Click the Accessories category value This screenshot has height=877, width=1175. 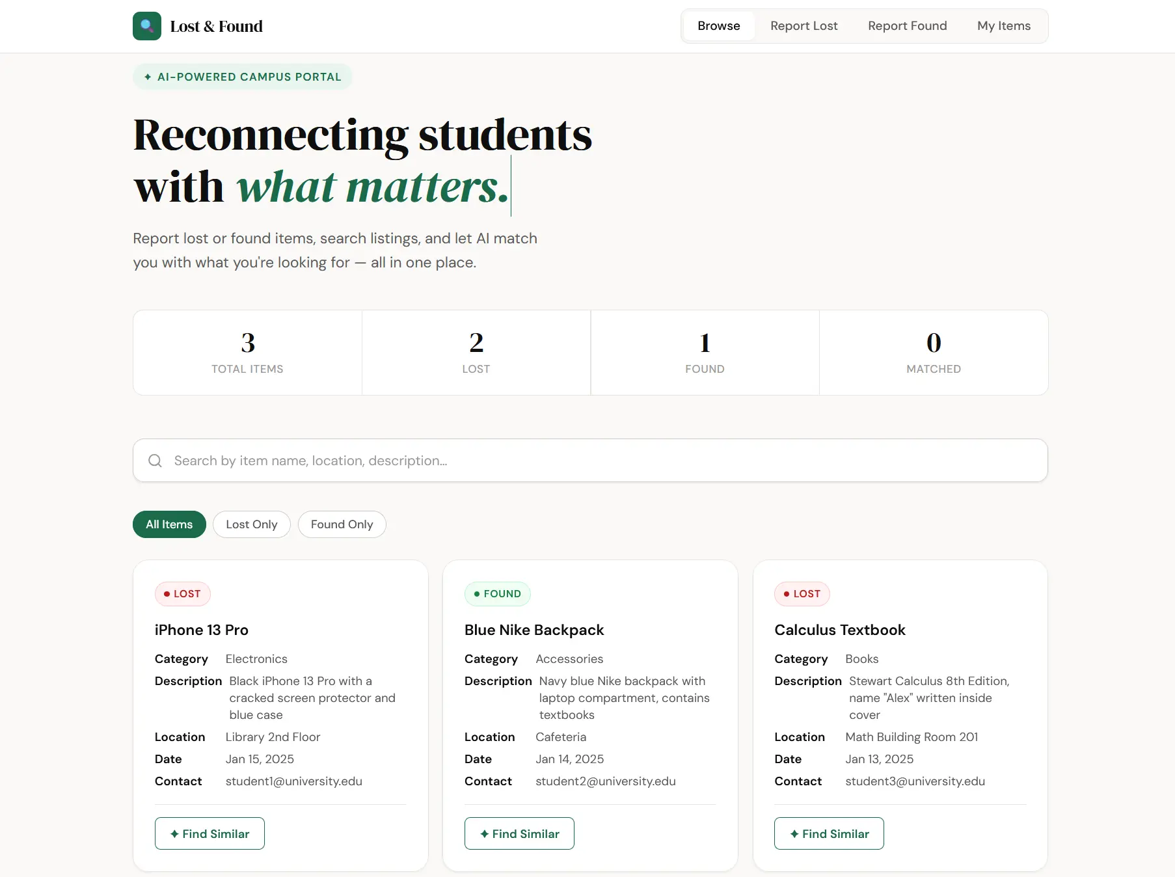click(569, 659)
